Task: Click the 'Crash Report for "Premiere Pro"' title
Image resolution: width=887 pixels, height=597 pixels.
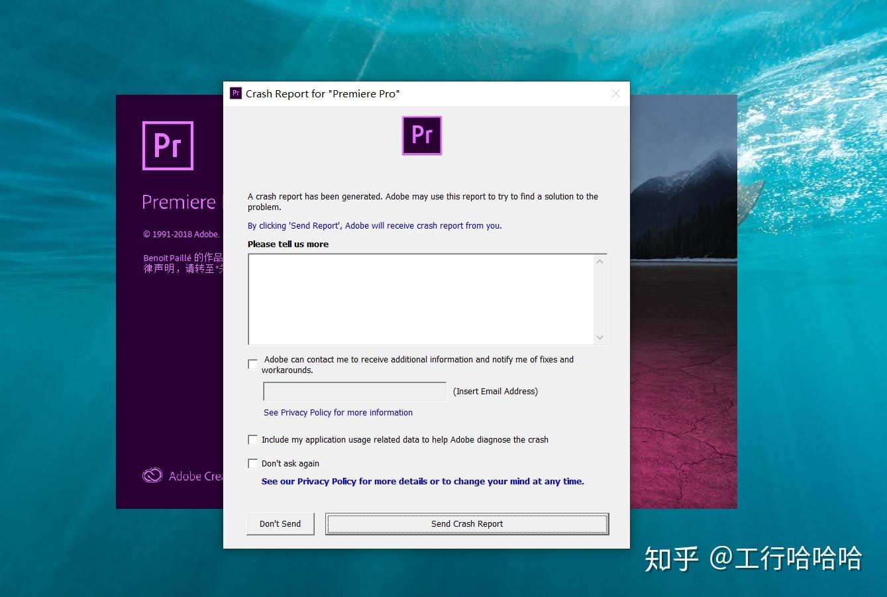Action: [x=323, y=93]
